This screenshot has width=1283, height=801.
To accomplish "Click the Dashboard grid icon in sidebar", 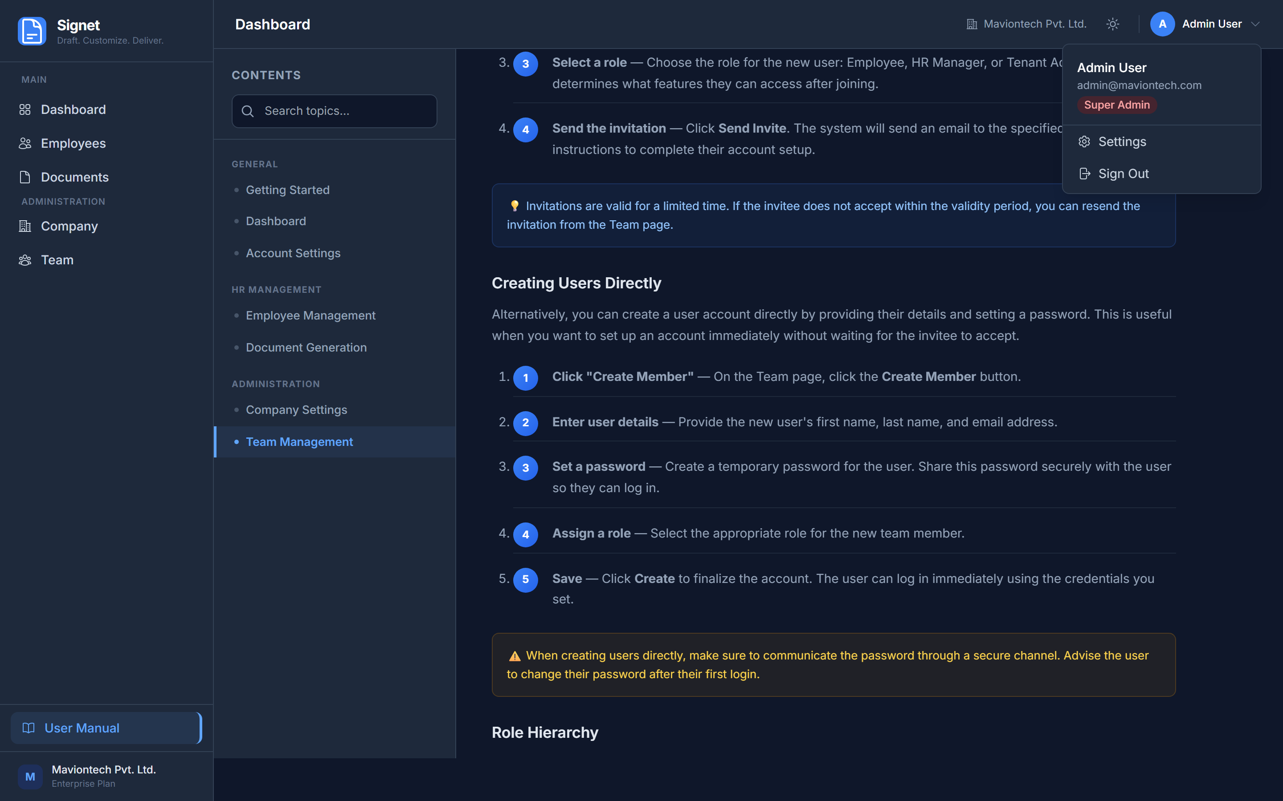I will click(x=25, y=109).
